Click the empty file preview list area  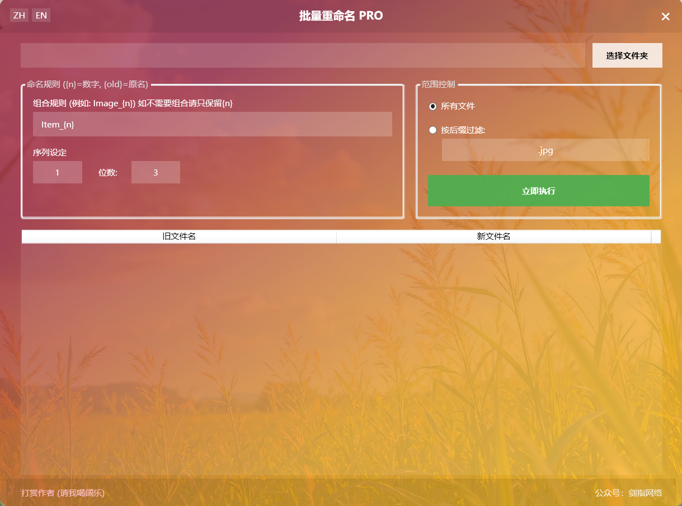pyautogui.click(x=341, y=358)
